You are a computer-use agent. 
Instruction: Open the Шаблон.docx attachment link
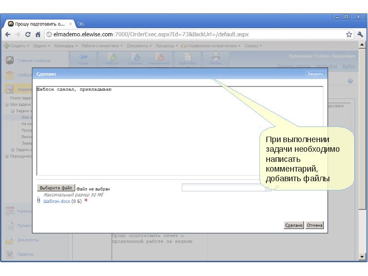click(57, 201)
